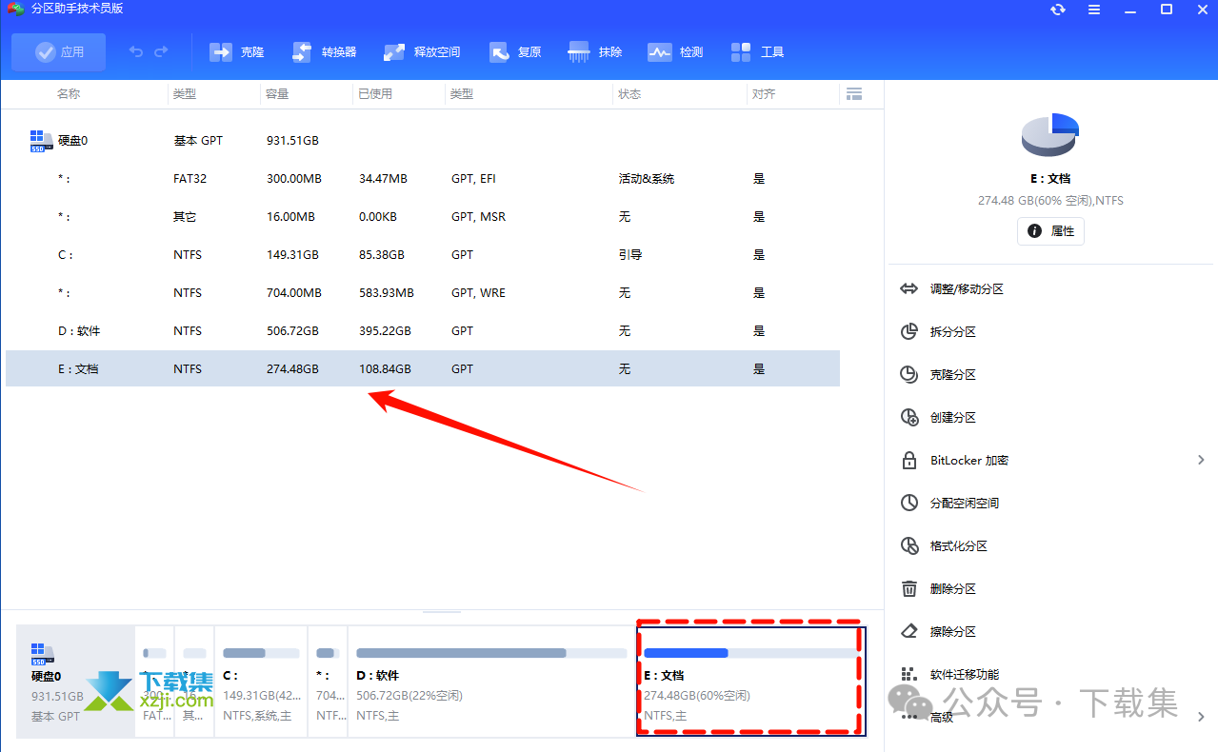Click the 应用 (Apply) button
This screenshot has height=752, width=1218.
[59, 52]
